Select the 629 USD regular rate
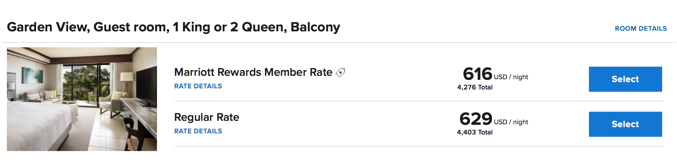 625,124
